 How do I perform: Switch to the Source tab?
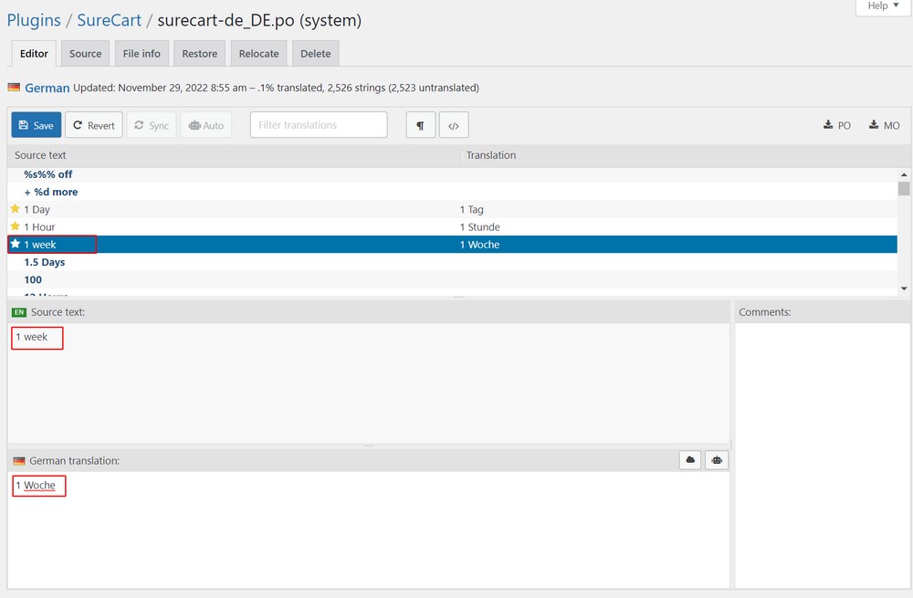[x=86, y=54]
